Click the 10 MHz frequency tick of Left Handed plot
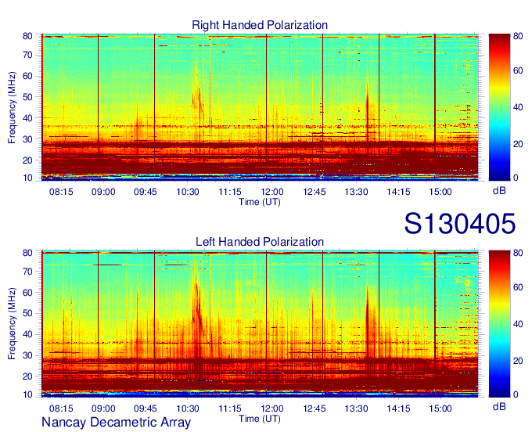Image resolution: width=532 pixels, height=432 pixels. (27, 394)
